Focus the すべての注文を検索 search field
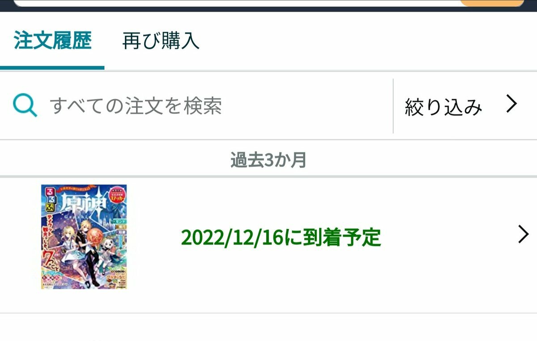The image size is (537, 341). click(x=196, y=106)
